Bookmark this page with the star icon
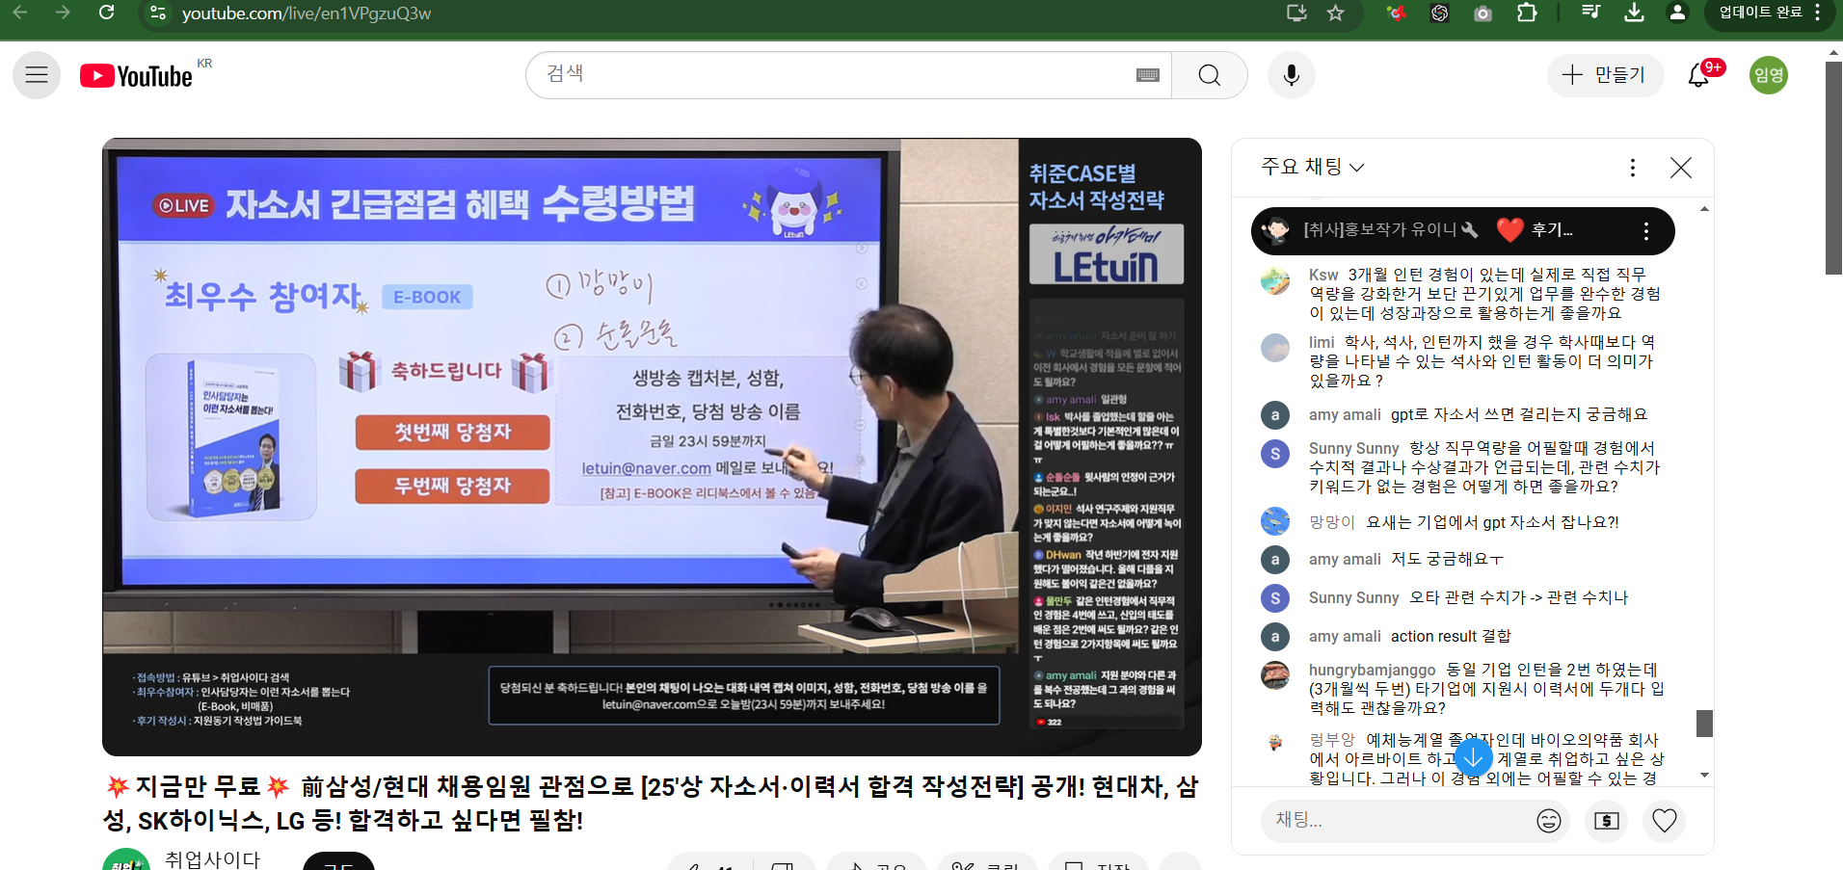 point(1335,13)
